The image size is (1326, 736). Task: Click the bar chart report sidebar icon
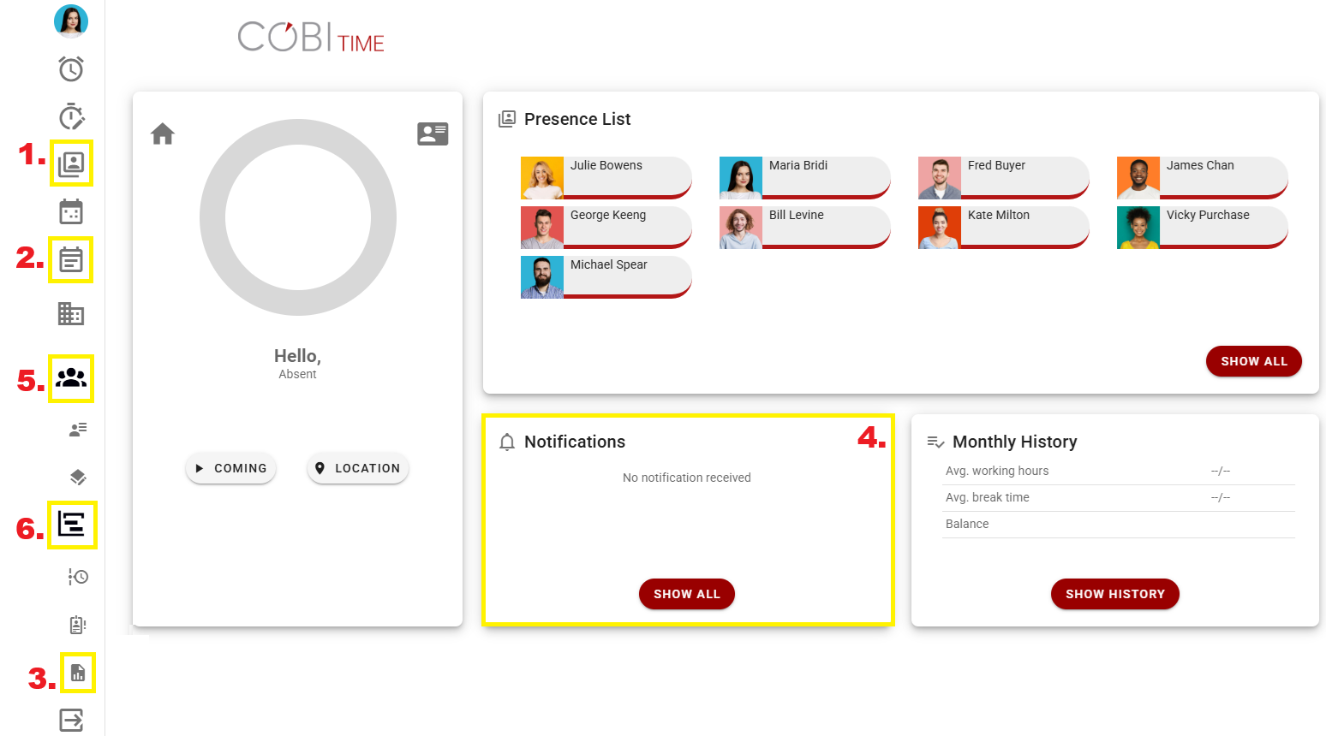click(78, 673)
